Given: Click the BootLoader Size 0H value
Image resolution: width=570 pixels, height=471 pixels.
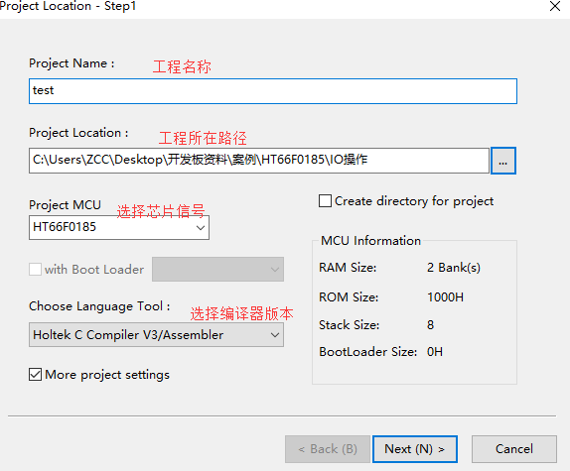Looking at the screenshot, I should click(x=435, y=352).
